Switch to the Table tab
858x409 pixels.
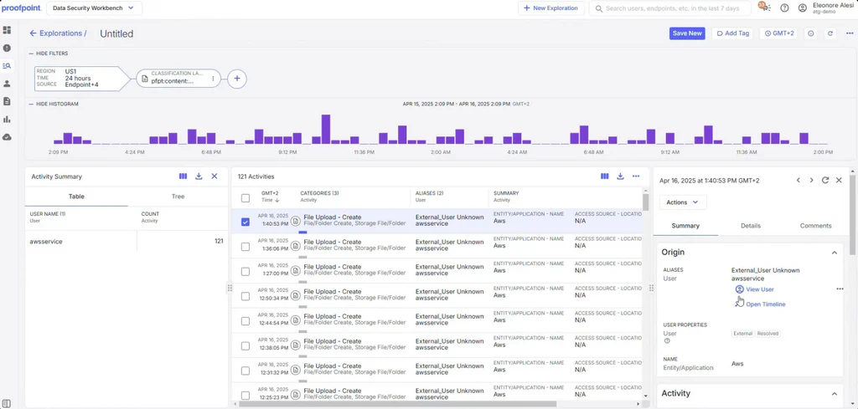(76, 196)
